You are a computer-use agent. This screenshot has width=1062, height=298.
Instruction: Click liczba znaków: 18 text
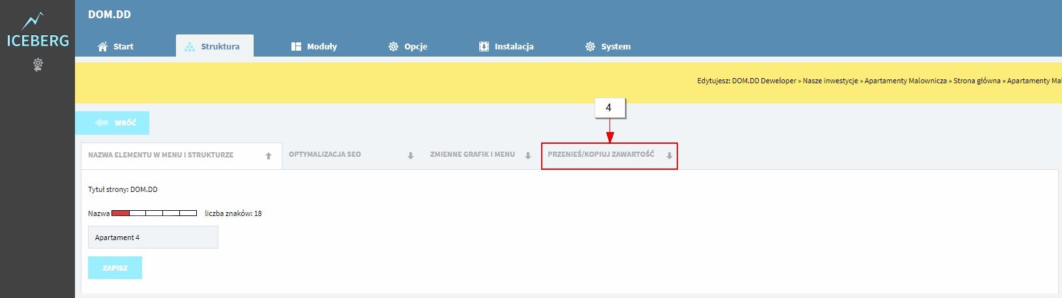[233, 213]
